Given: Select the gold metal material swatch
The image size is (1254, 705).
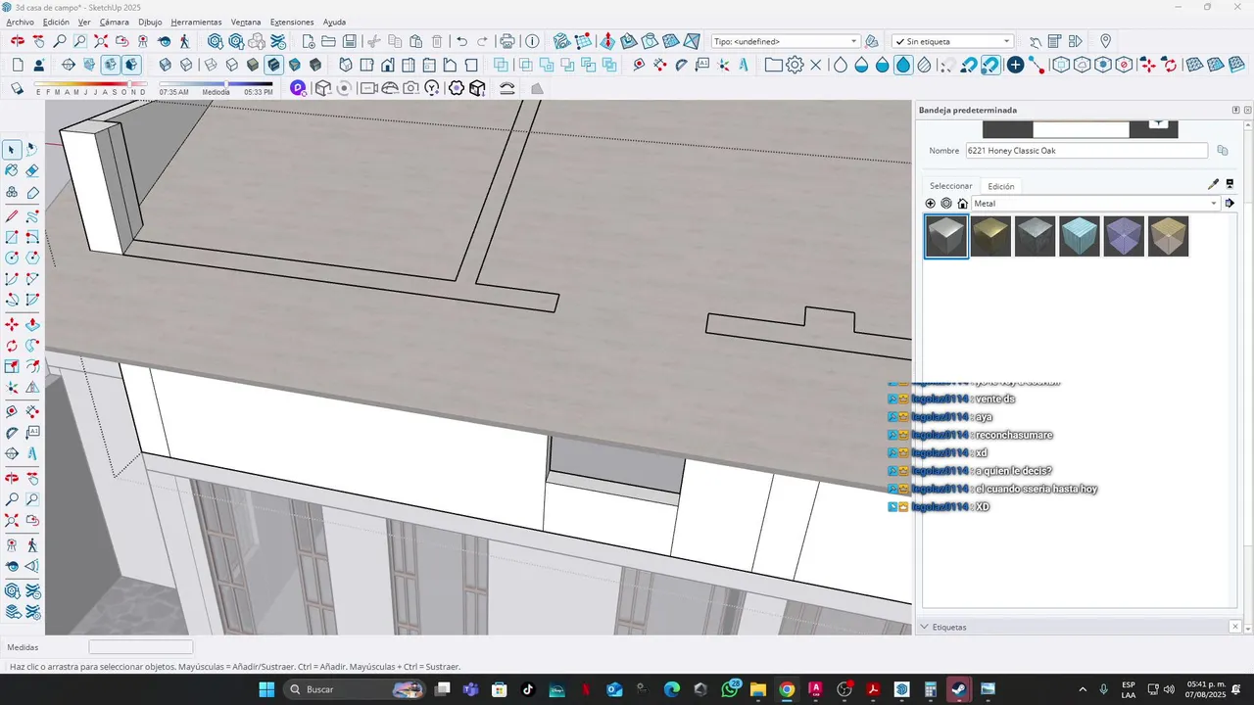Looking at the screenshot, I should pos(990,237).
